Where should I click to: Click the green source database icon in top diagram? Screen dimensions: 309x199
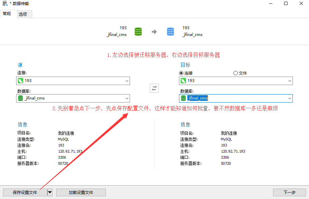coord(138,31)
